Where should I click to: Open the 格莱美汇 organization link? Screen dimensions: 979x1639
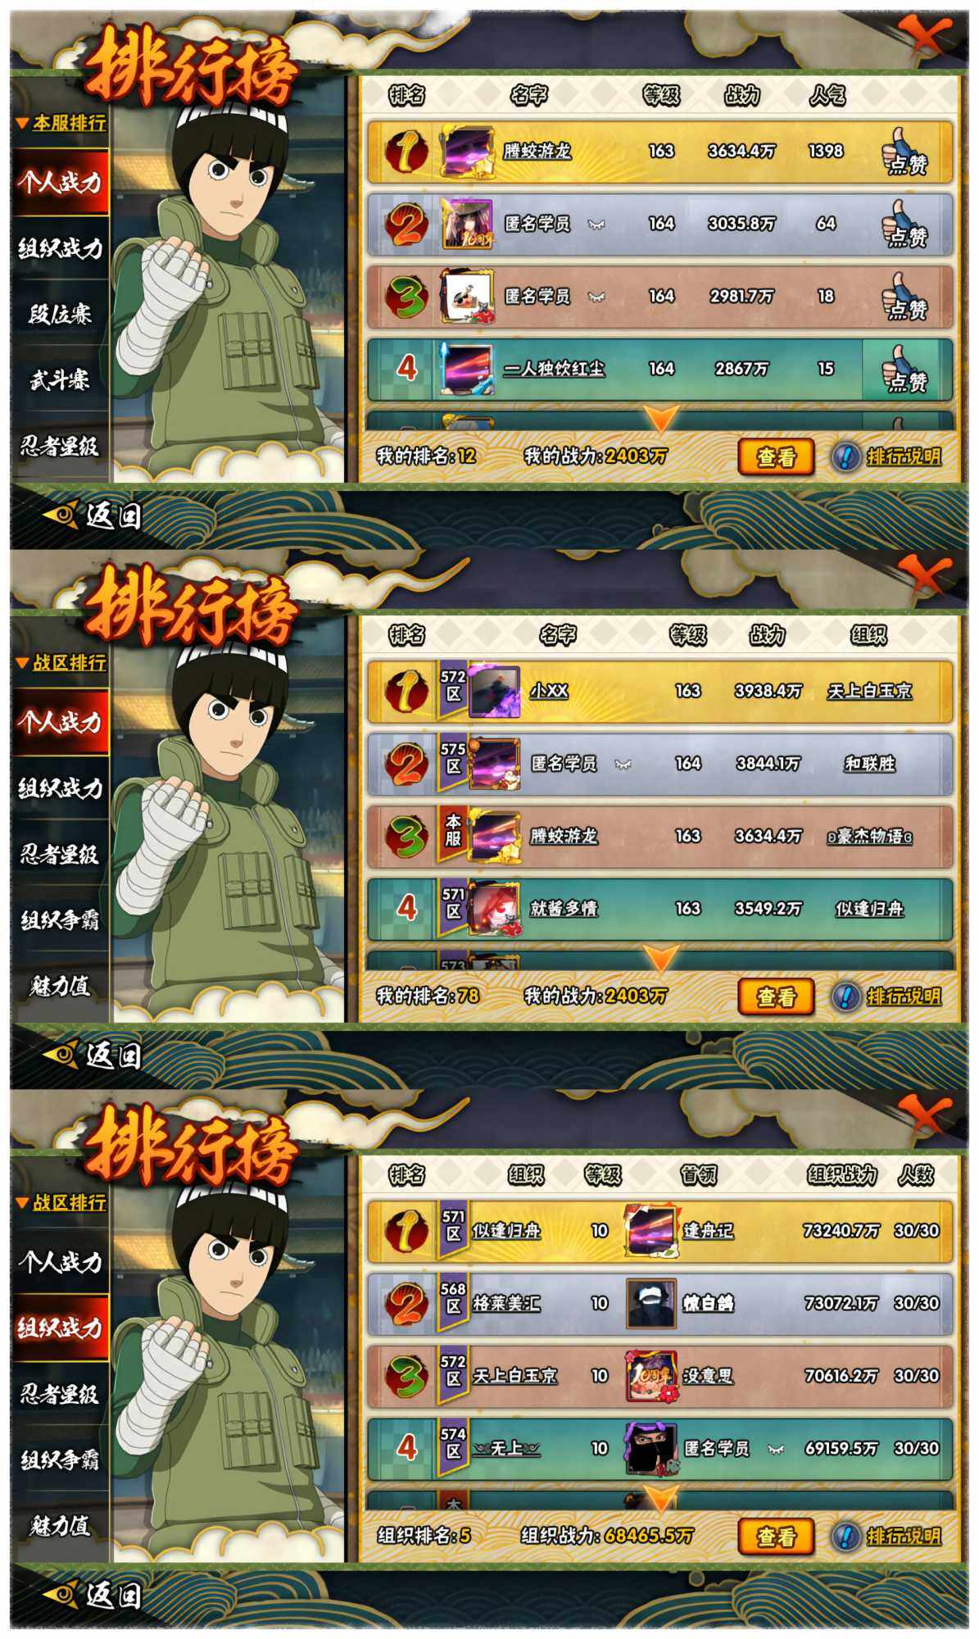click(x=506, y=1303)
